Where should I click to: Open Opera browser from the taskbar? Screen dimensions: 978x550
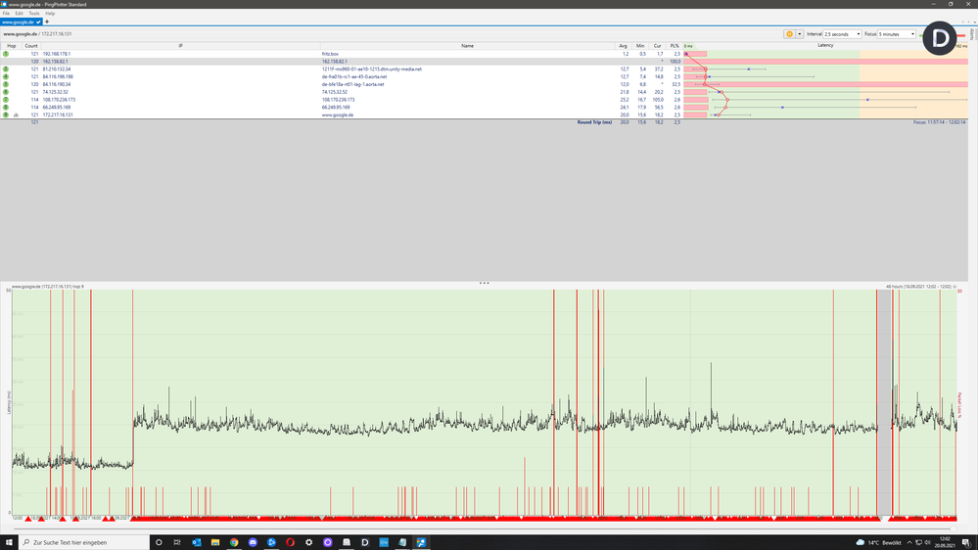click(x=290, y=542)
